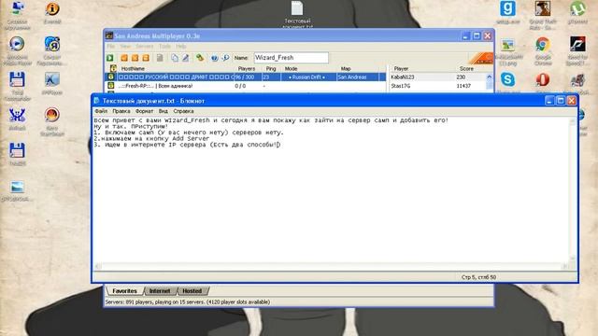The width and height of the screenshot is (598, 336).
Task: Switch to the Favorites tab in SA-MP
Action: point(124,291)
